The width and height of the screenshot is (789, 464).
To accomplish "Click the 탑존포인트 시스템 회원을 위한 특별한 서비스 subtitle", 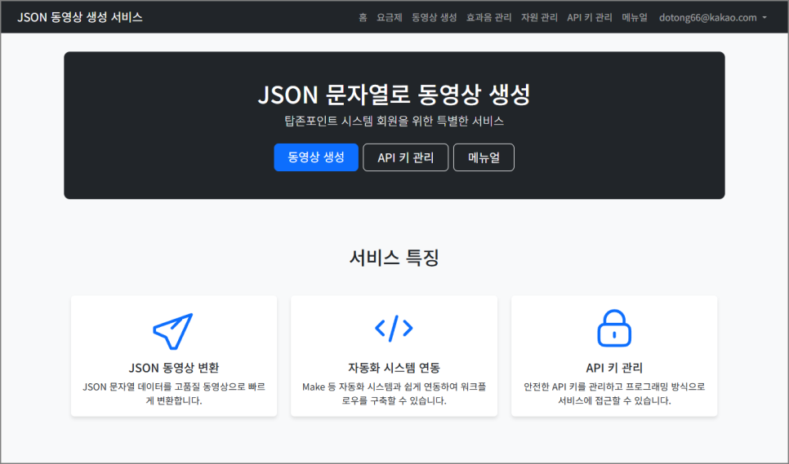I will (394, 121).
